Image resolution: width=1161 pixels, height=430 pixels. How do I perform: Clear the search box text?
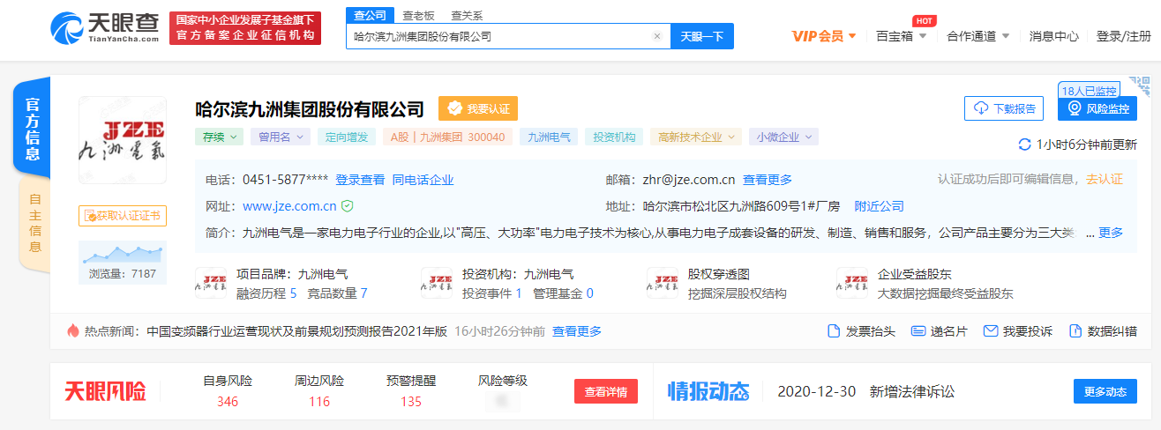tap(657, 36)
